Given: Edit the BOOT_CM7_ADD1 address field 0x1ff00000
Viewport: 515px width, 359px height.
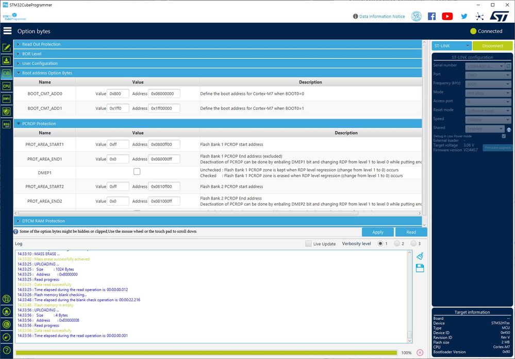Looking at the screenshot, I should coord(164,108).
